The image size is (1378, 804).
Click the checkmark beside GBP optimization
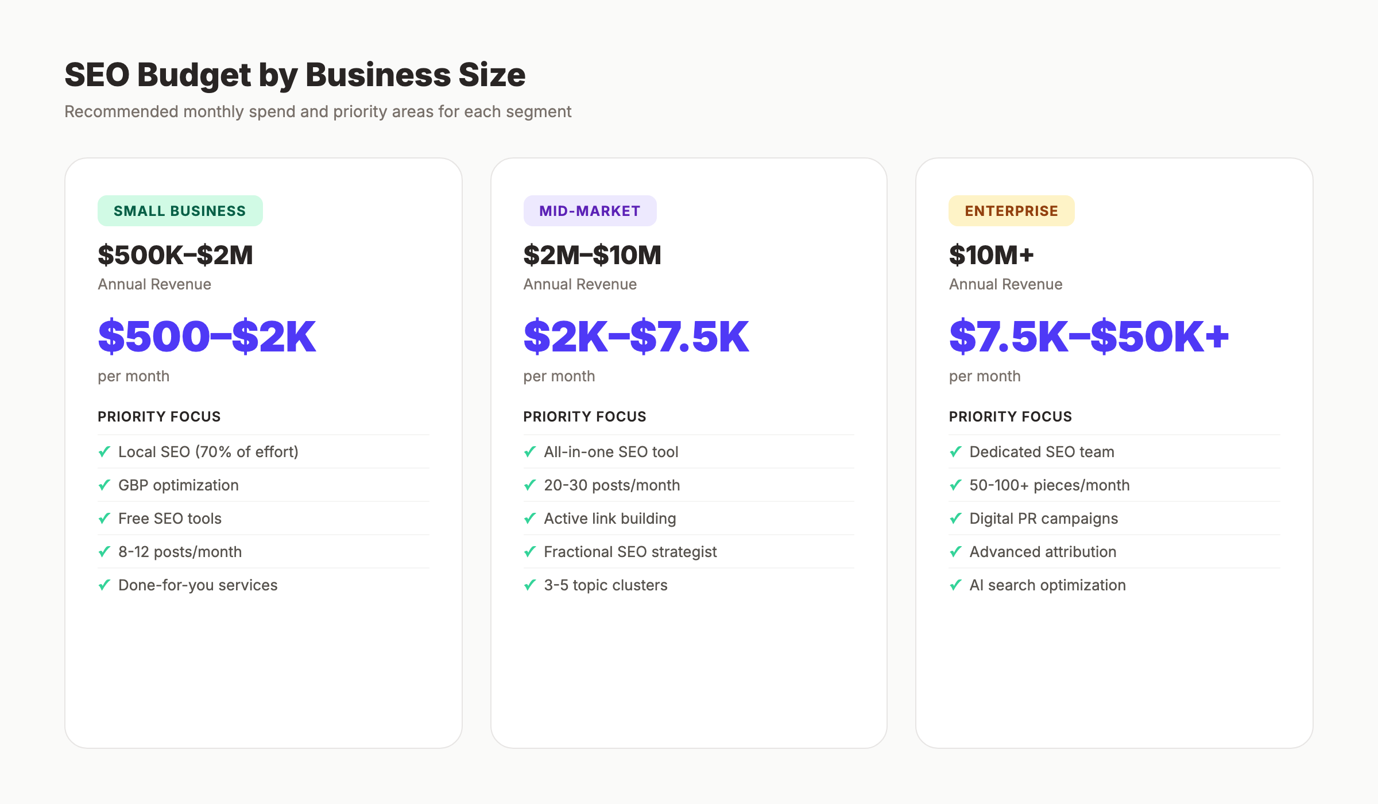pos(104,485)
